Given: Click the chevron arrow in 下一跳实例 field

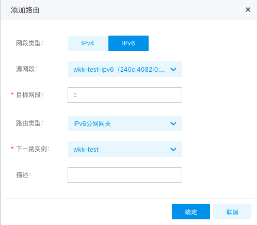Looking at the screenshot, I should 173,149.
